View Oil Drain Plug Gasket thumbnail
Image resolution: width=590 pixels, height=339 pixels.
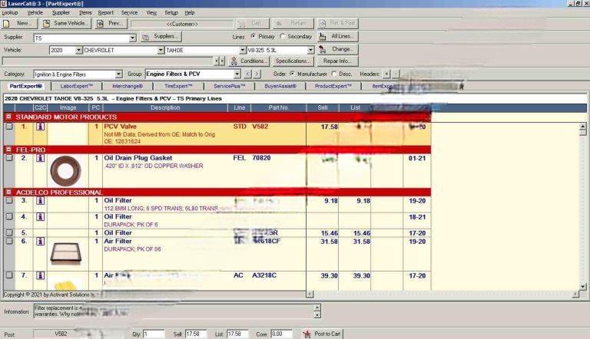66,171
